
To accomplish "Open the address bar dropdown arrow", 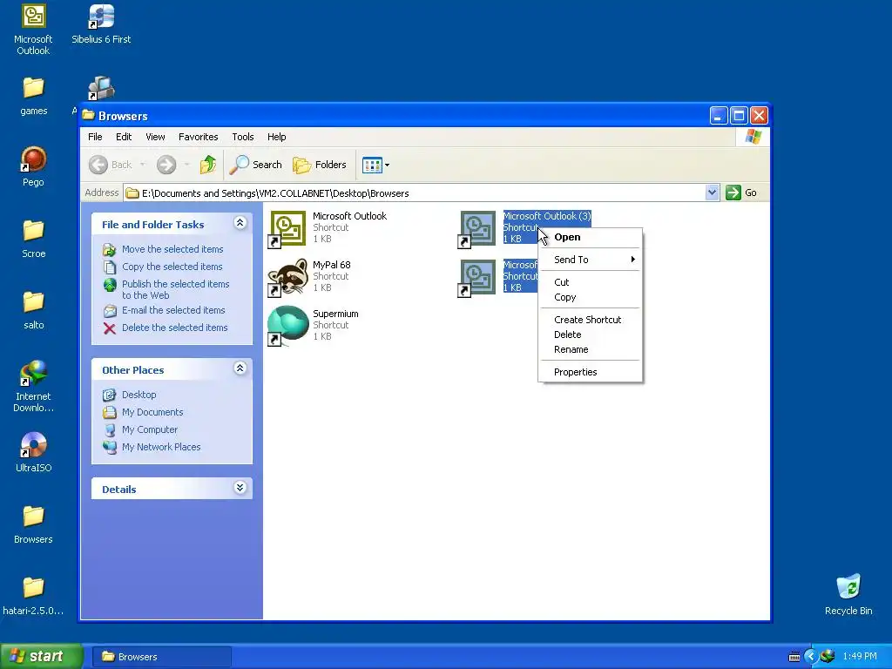I will (x=712, y=193).
